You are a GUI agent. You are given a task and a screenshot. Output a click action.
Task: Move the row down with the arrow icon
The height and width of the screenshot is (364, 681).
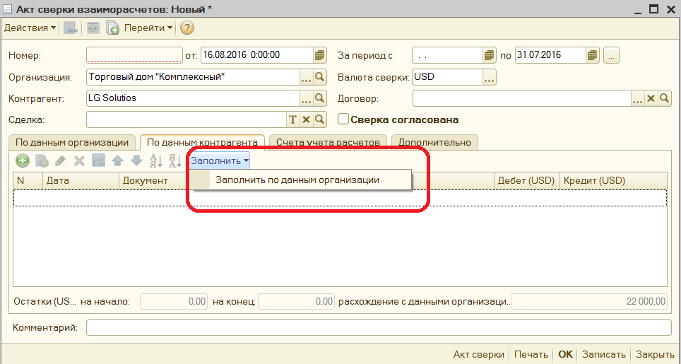137,160
